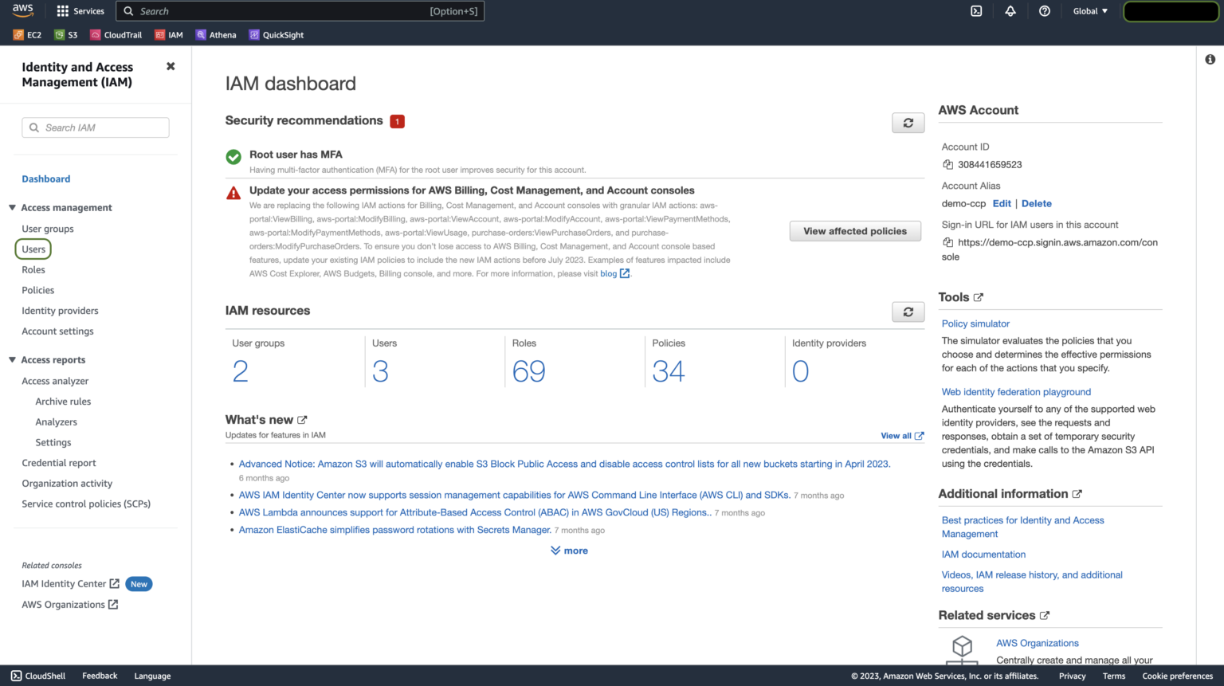The width and height of the screenshot is (1224, 686).
Task: Collapse the Access management section
Action: (12, 207)
